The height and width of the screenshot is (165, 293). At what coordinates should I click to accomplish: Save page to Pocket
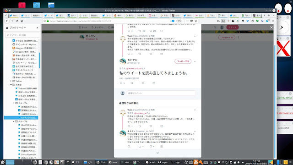click(191, 21)
